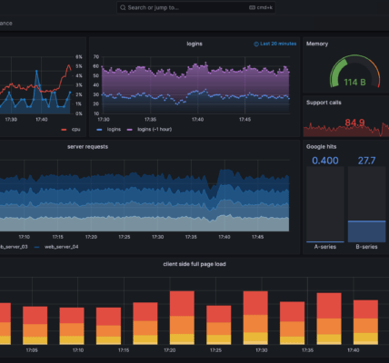Click the A-series value 0.400
The width and height of the screenshot is (389, 363).
point(325,161)
